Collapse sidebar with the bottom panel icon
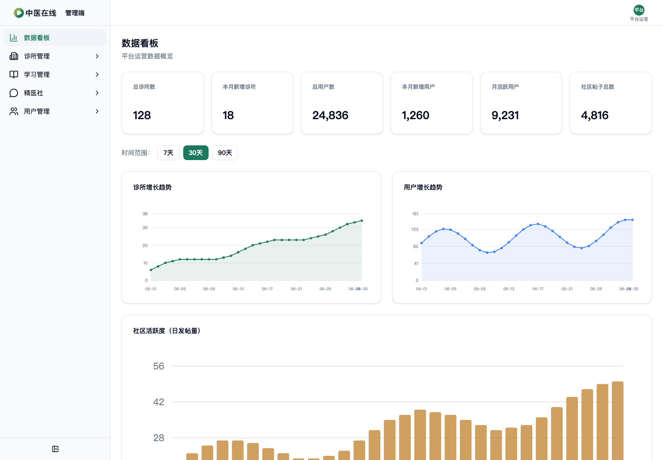Screen dimensions: 663x460 tap(55, 449)
